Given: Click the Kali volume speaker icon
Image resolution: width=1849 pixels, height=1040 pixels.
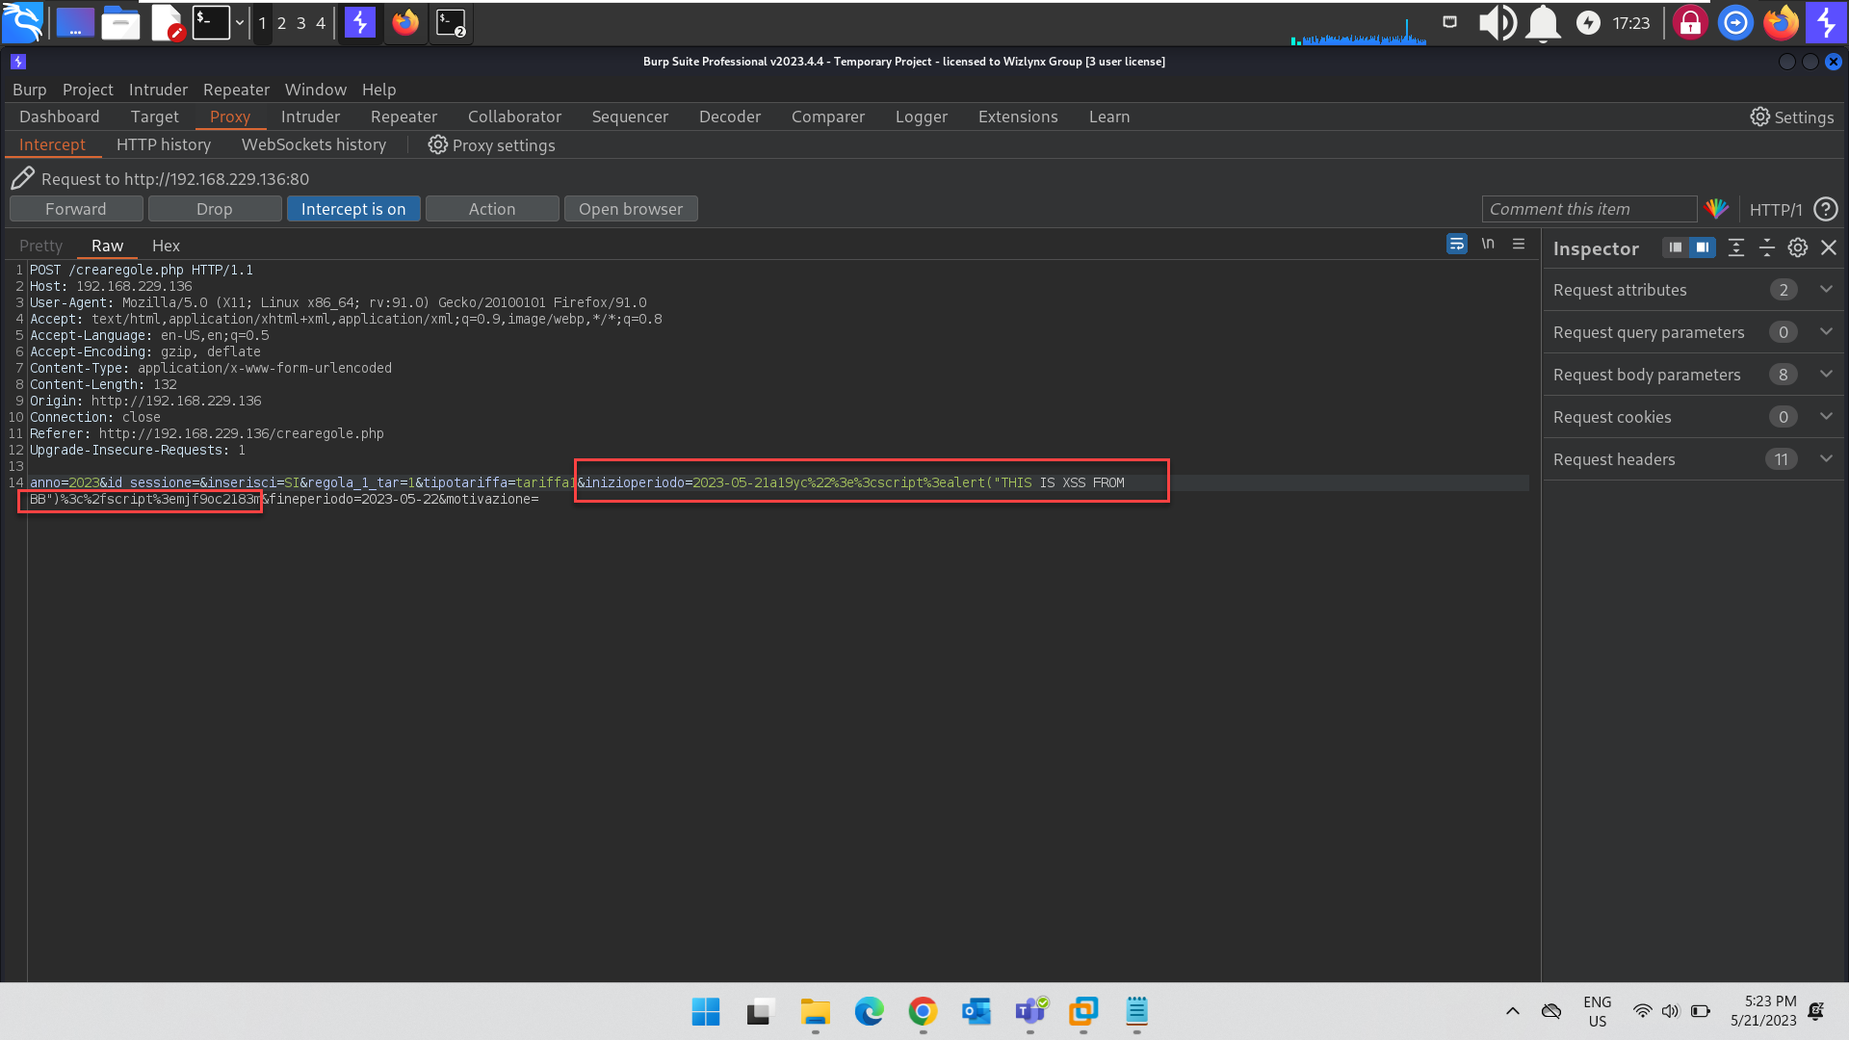Looking at the screenshot, I should [x=1497, y=22].
